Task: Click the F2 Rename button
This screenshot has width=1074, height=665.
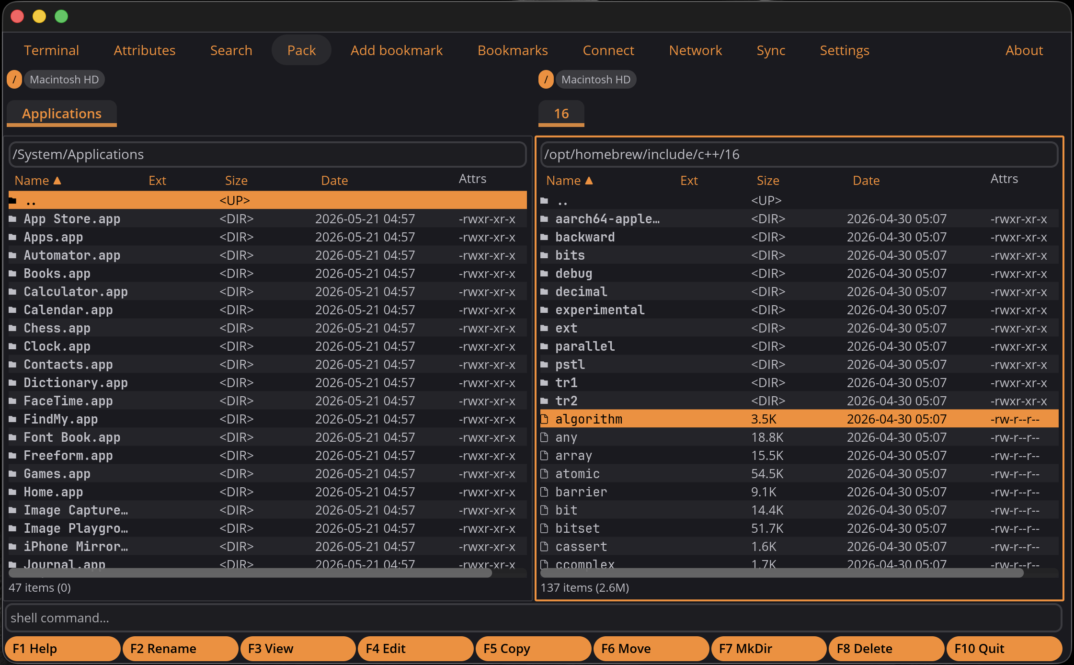Action: 180,649
